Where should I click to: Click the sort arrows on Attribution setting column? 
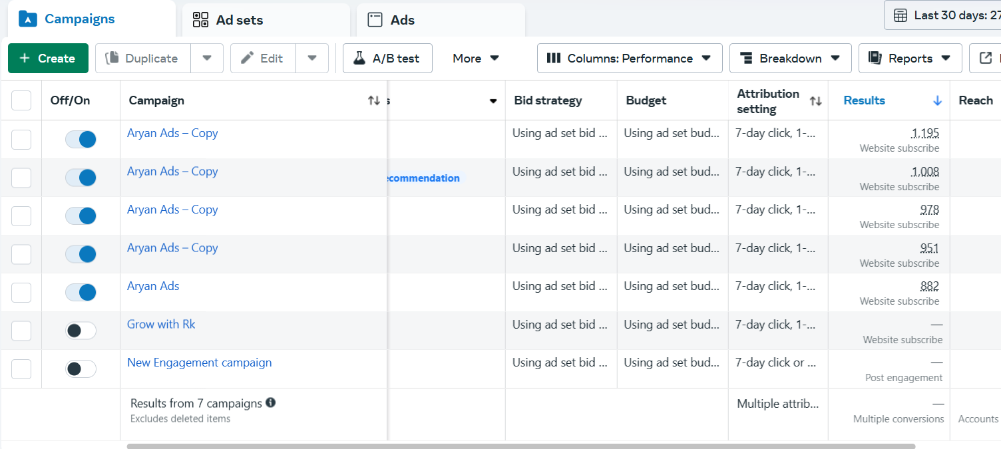(815, 101)
